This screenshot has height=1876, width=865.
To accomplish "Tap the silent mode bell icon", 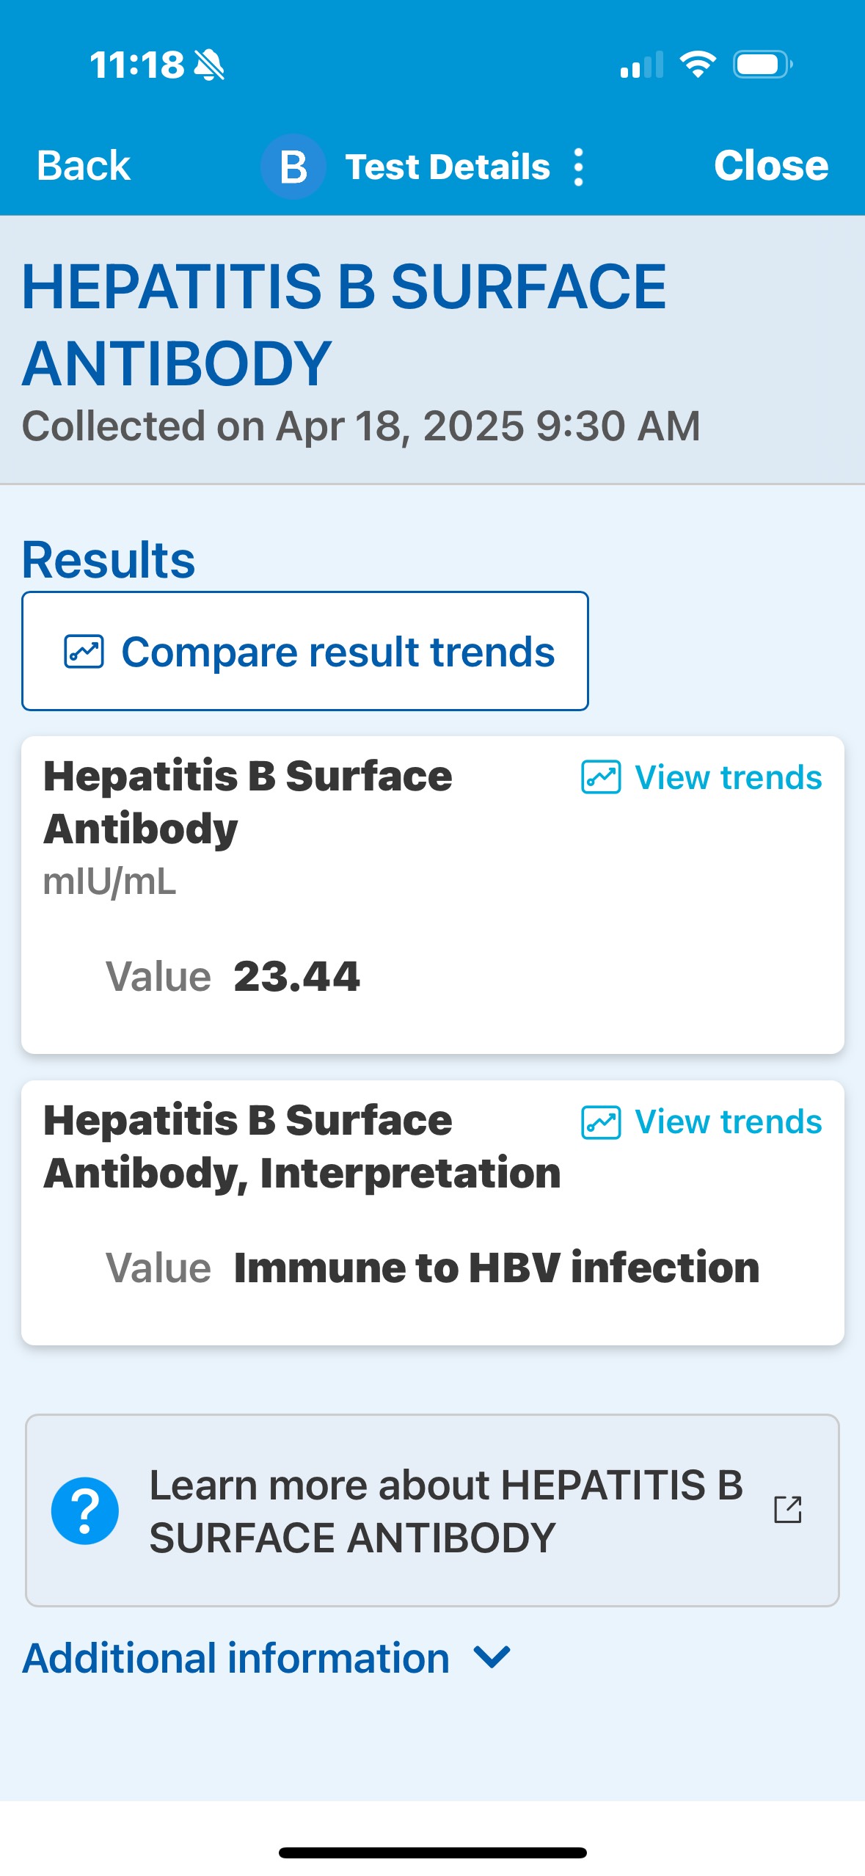I will [x=209, y=65].
